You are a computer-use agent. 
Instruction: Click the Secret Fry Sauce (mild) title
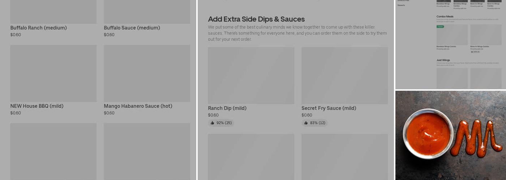329,108
